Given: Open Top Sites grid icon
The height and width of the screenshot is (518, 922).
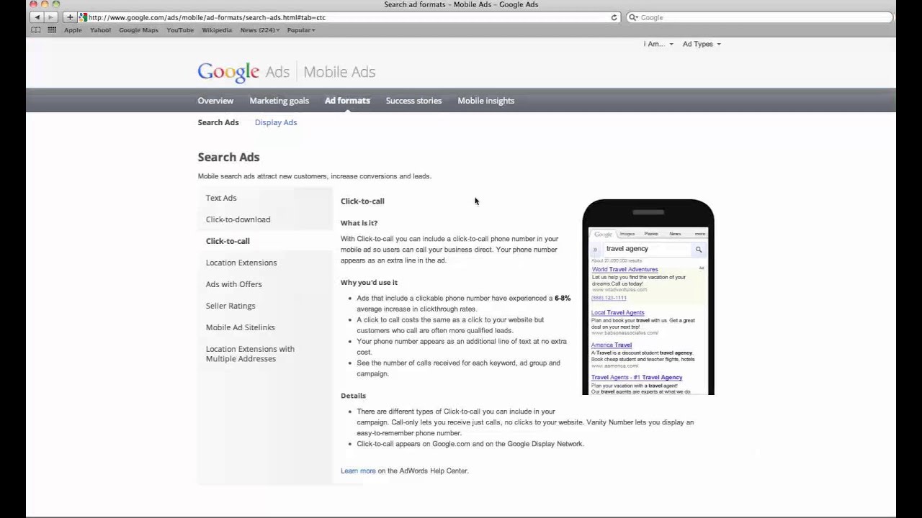Looking at the screenshot, I should (x=52, y=30).
